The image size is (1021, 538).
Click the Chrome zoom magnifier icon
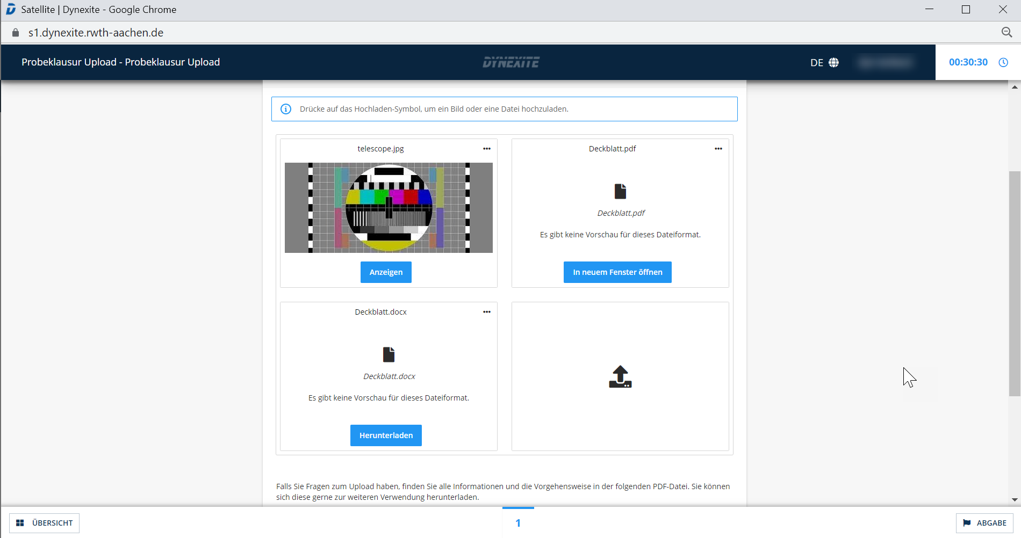coord(1007,33)
